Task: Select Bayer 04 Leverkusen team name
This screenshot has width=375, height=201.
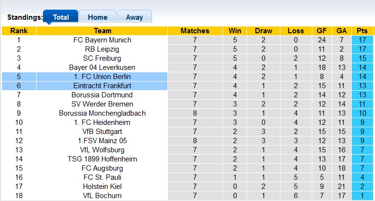Action: (x=102, y=67)
